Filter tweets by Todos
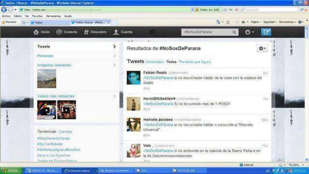Screen dimensions: 309x174 (x=171, y=62)
